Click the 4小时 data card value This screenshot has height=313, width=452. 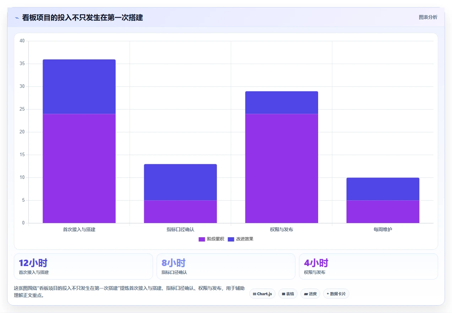(316, 263)
